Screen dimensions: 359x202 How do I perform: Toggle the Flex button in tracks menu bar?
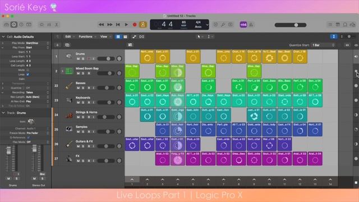tap(141, 36)
